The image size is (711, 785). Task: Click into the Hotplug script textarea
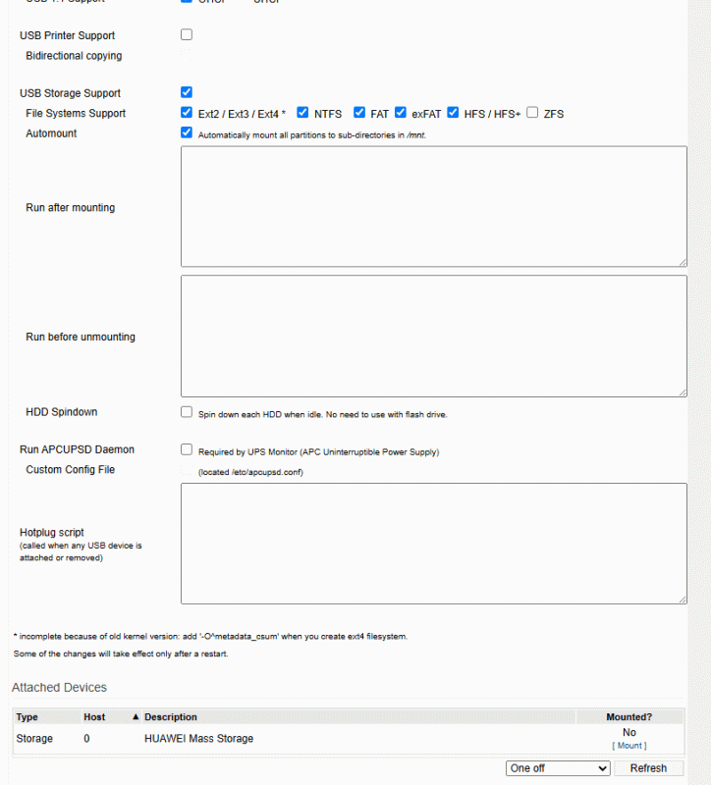click(433, 543)
